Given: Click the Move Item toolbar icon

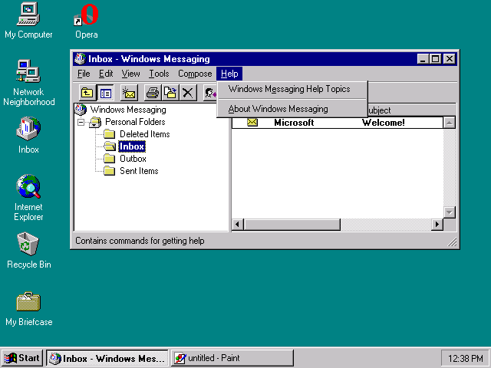Looking at the screenshot, I should pos(170,93).
